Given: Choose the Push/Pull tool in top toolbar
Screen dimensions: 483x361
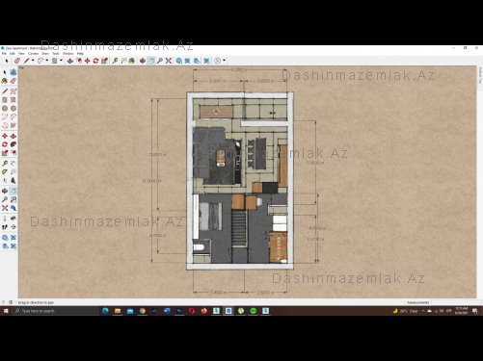Looking at the screenshot, I should (70, 61).
